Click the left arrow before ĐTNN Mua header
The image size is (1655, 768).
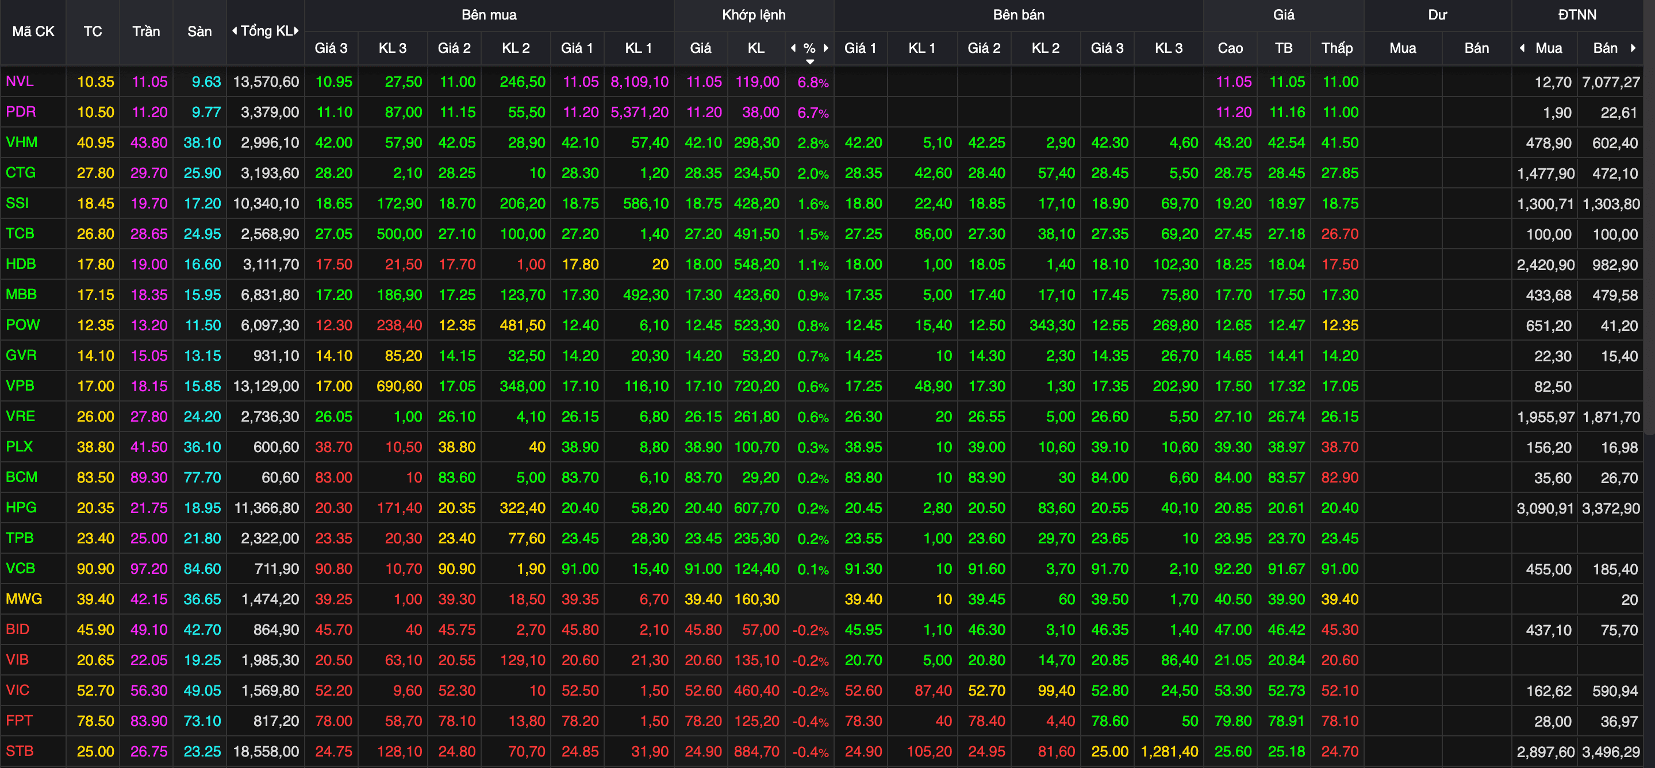1522,48
